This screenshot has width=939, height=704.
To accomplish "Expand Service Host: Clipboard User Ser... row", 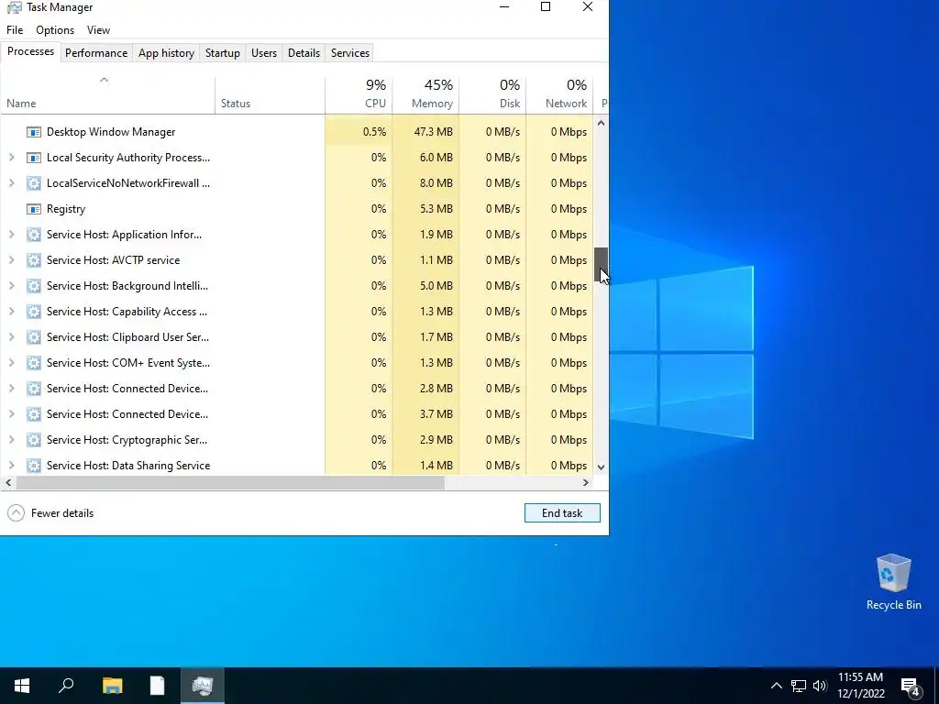I will [x=11, y=337].
